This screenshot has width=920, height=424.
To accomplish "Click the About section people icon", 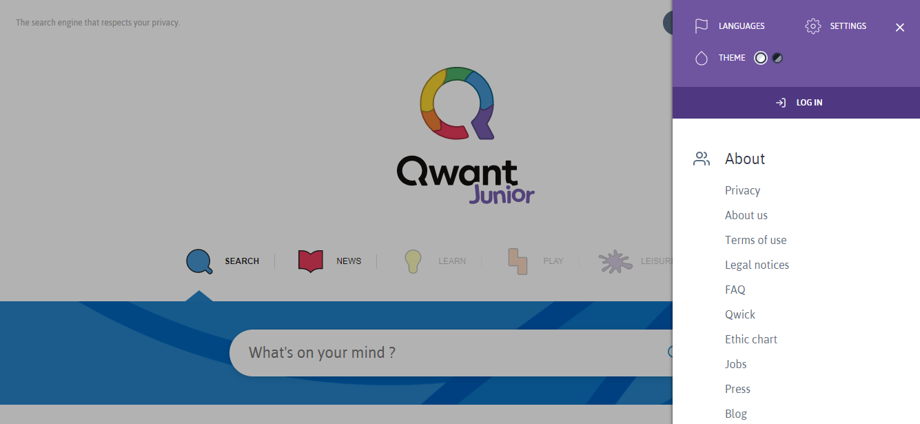I will click(702, 159).
